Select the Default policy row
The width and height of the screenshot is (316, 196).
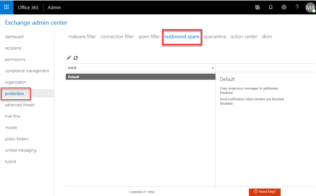click(x=140, y=77)
